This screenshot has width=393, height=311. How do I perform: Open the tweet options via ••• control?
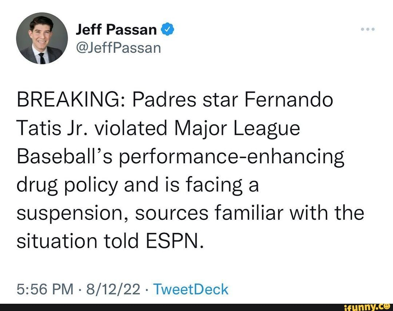coord(368,29)
